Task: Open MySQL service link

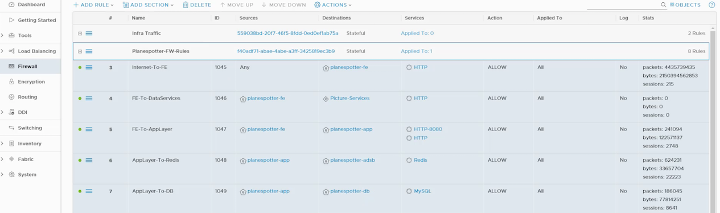Action: pyautogui.click(x=422, y=191)
